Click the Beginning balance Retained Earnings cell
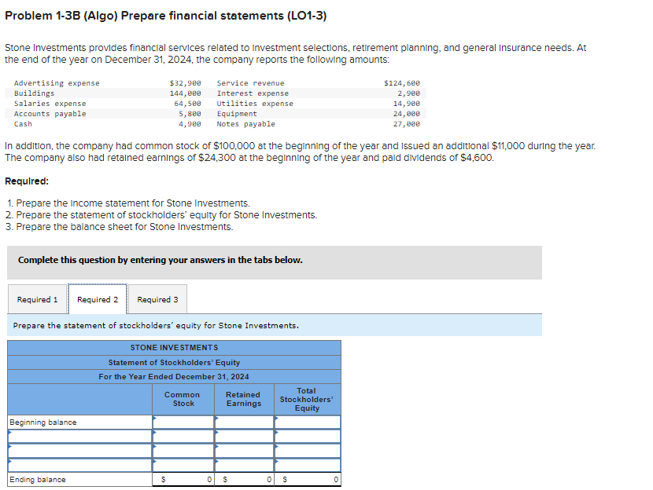Screen dimensions: 653x490 (x=242, y=421)
